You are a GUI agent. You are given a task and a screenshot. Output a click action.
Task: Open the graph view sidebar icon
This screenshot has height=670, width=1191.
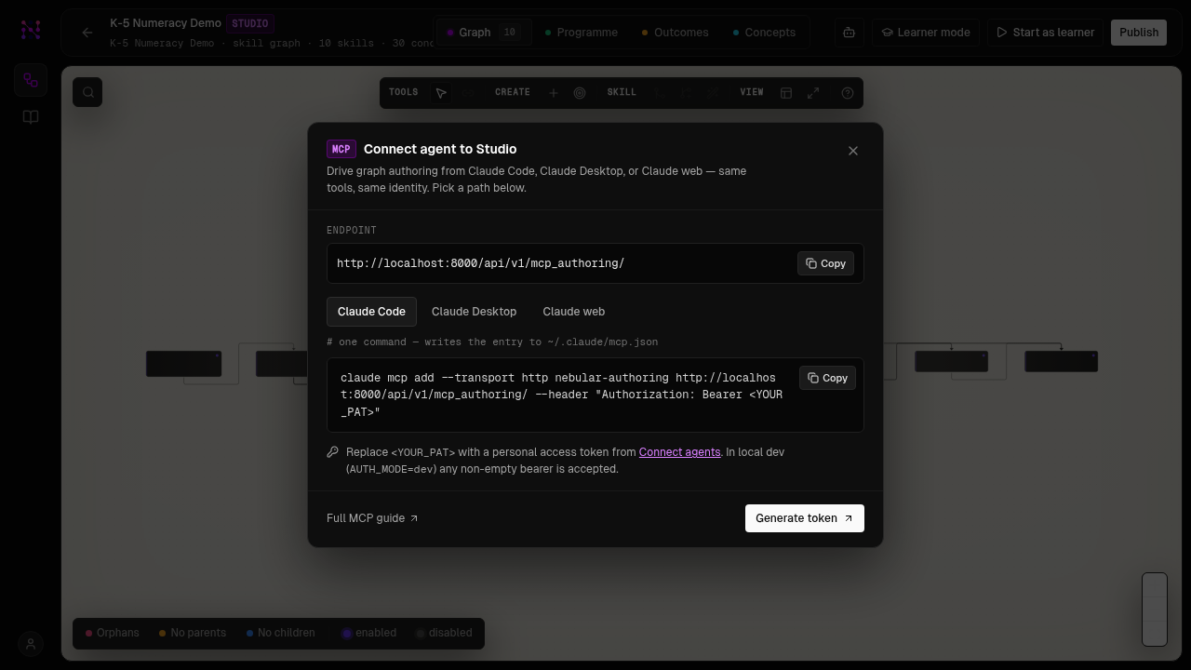[x=31, y=80]
